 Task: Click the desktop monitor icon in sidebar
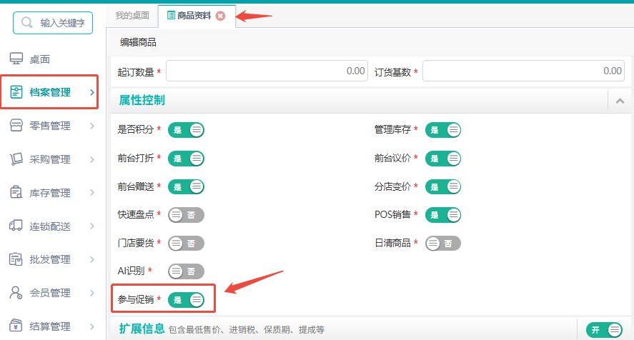pyautogui.click(x=16, y=59)
